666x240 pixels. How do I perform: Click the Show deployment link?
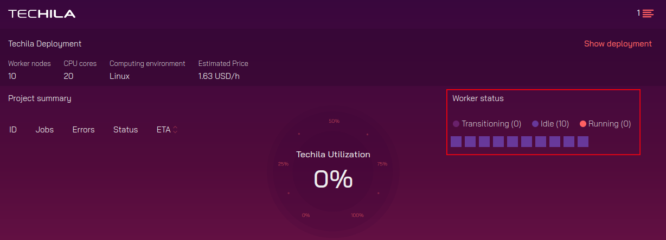click(618, 44)
